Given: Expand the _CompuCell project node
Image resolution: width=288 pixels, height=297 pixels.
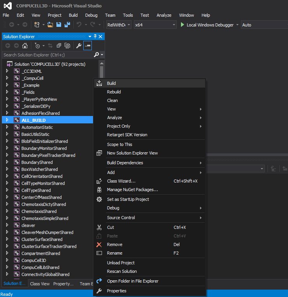Looking at the screenshot, I should [x=7, y=78].
